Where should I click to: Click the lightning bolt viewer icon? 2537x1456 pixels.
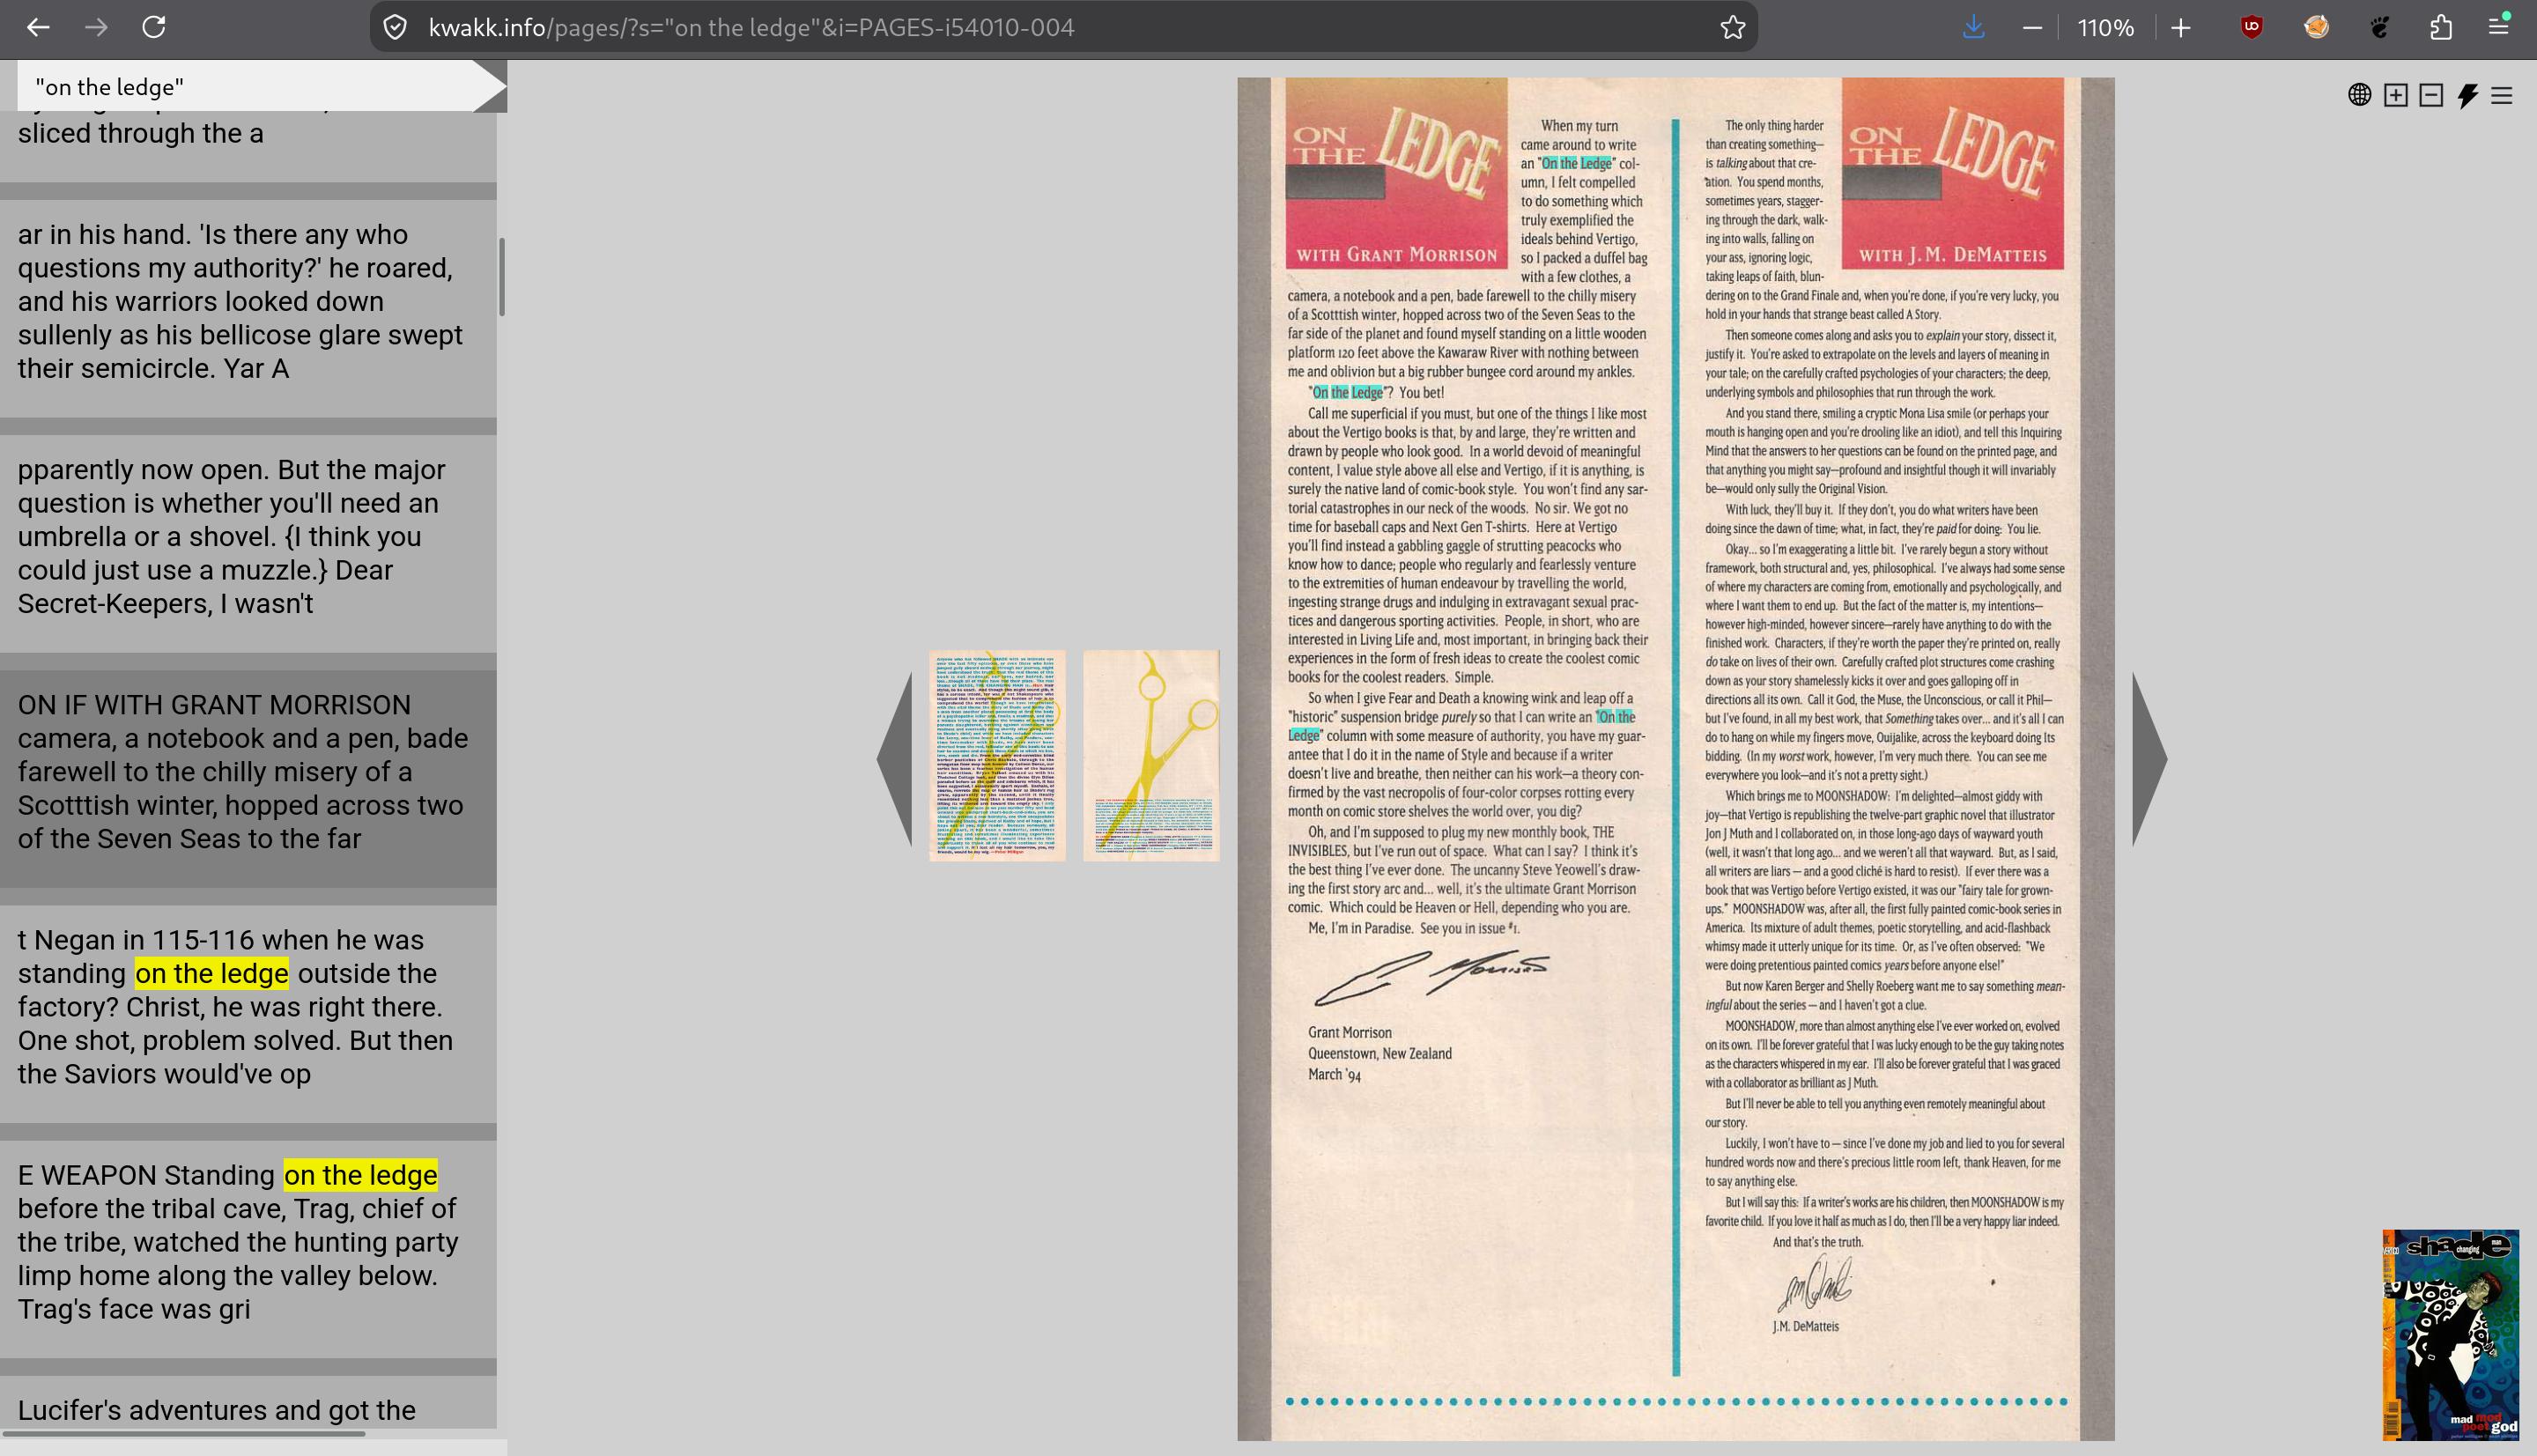(x=2468, y=95)
